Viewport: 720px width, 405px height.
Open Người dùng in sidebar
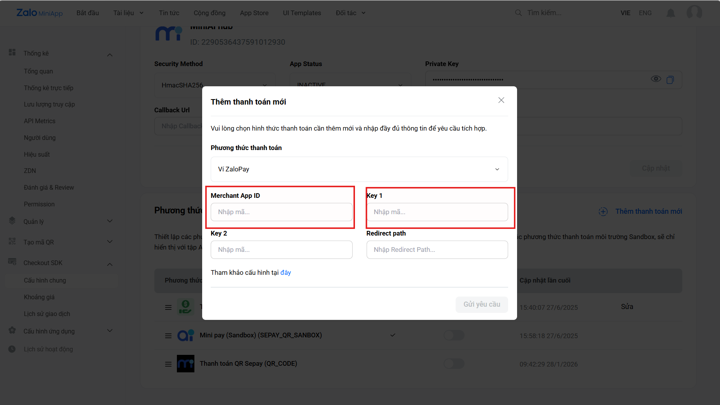(40, 138)
